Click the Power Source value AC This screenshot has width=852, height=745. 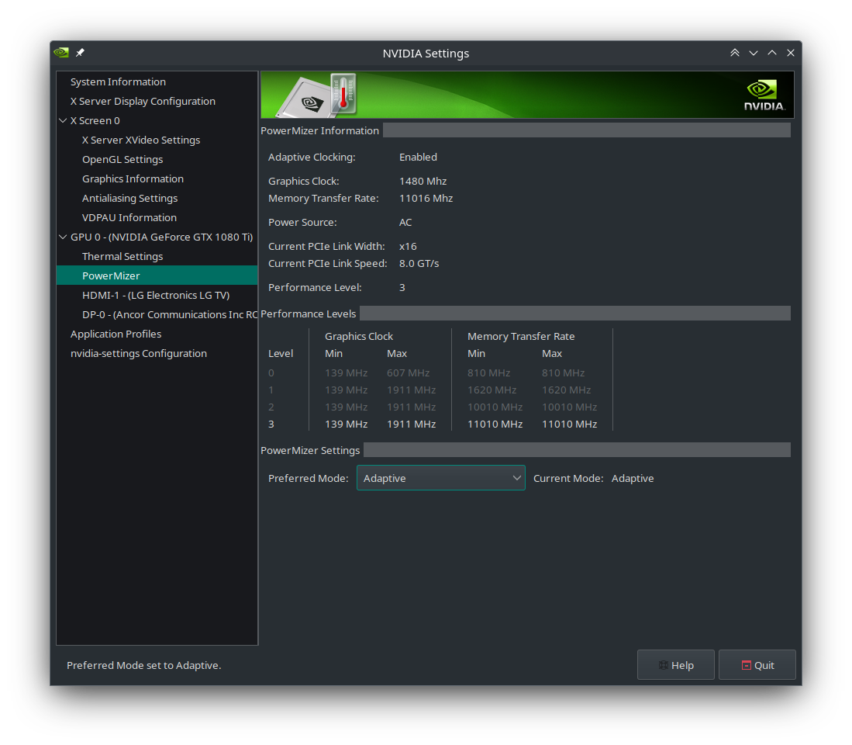pos(405,223)
